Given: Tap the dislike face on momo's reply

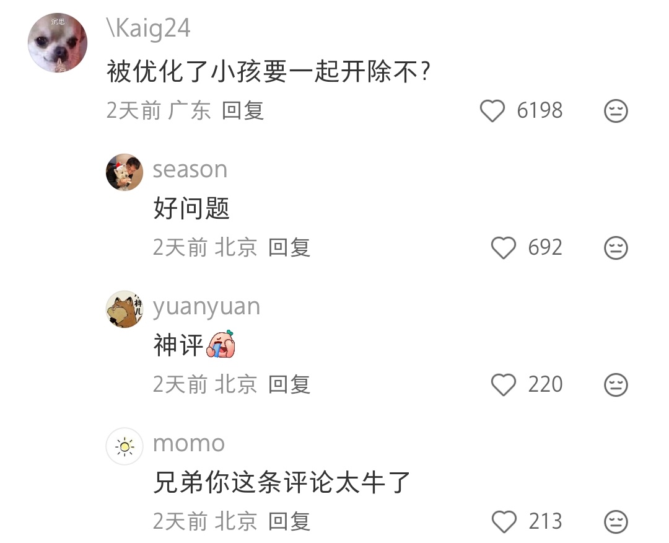Looking at the screenshot, I should 616,522.
